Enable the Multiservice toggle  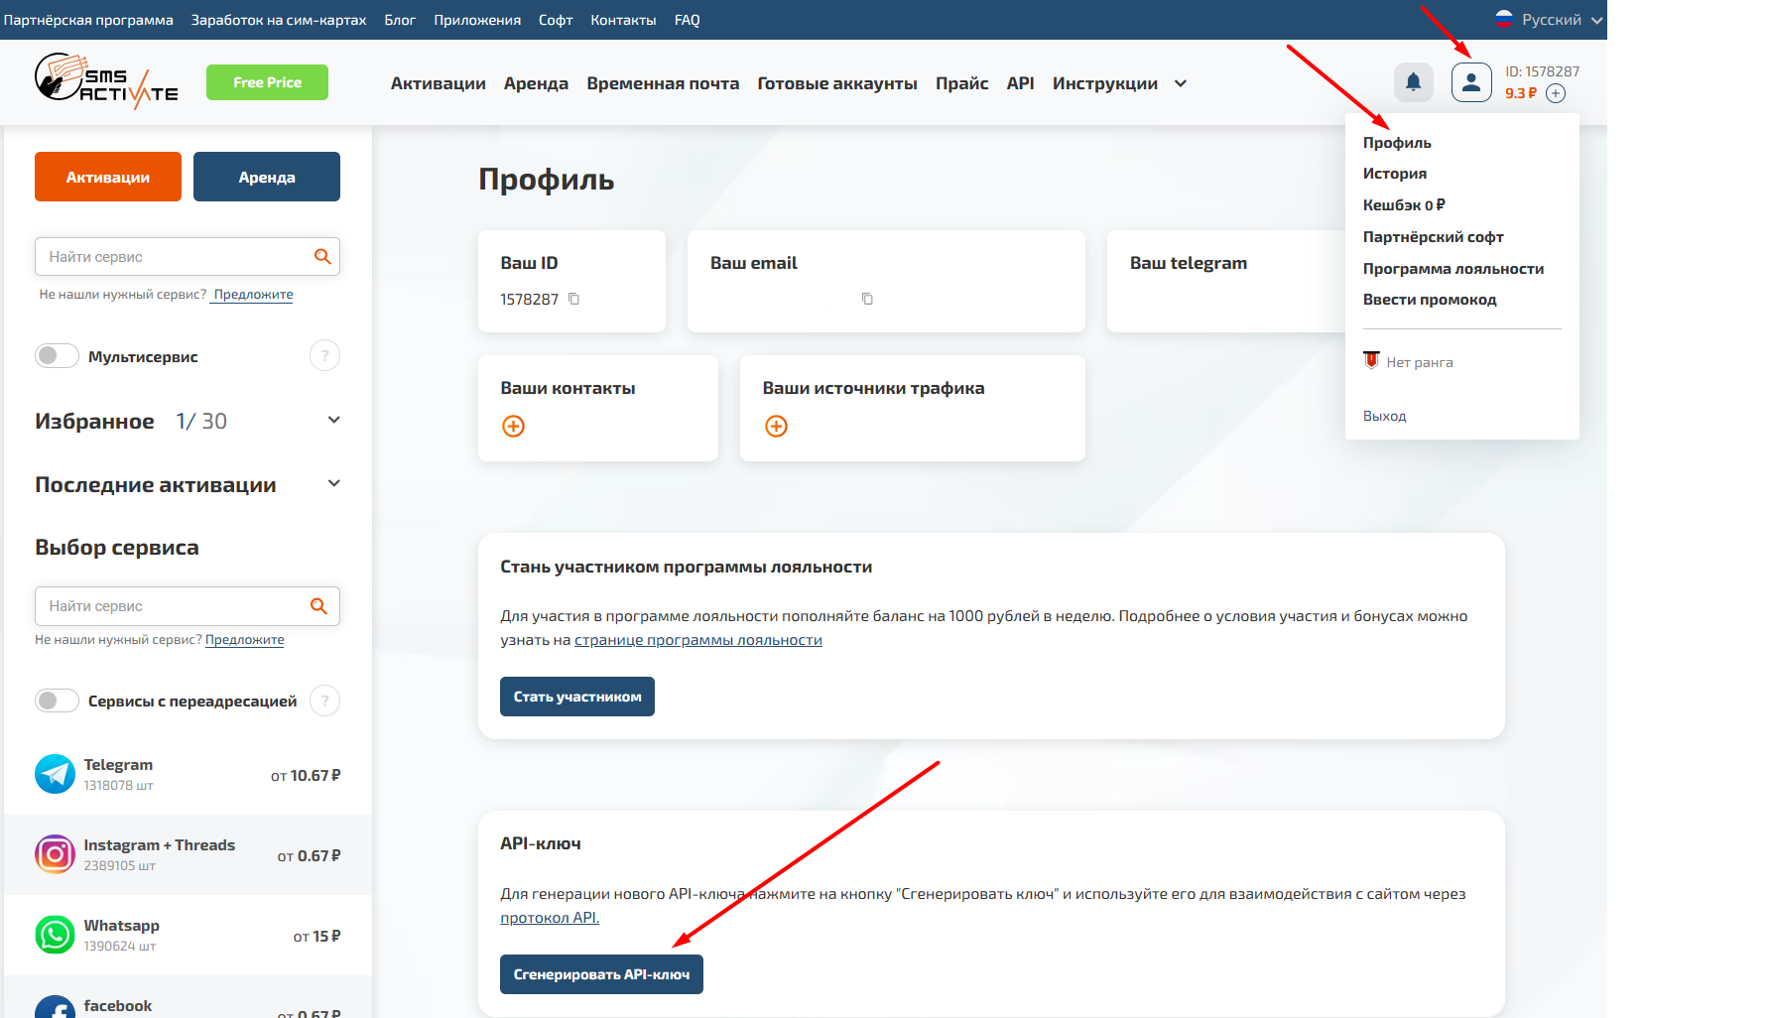57,355
